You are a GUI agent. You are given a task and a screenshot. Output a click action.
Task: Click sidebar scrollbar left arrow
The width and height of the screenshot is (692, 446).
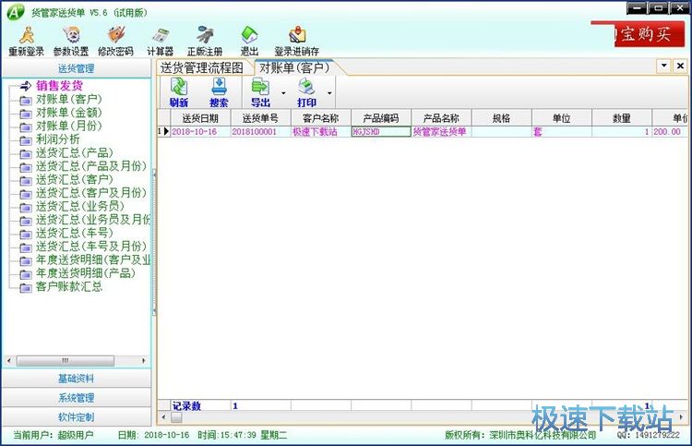click(9, 361)
